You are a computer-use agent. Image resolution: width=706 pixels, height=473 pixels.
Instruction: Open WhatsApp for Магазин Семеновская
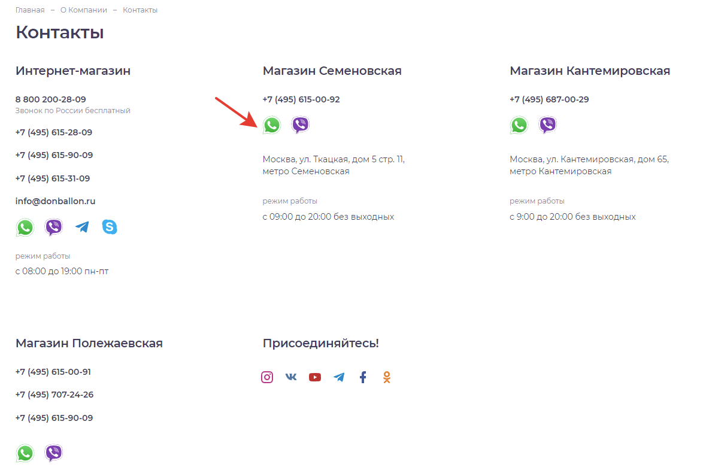point(272,125)
